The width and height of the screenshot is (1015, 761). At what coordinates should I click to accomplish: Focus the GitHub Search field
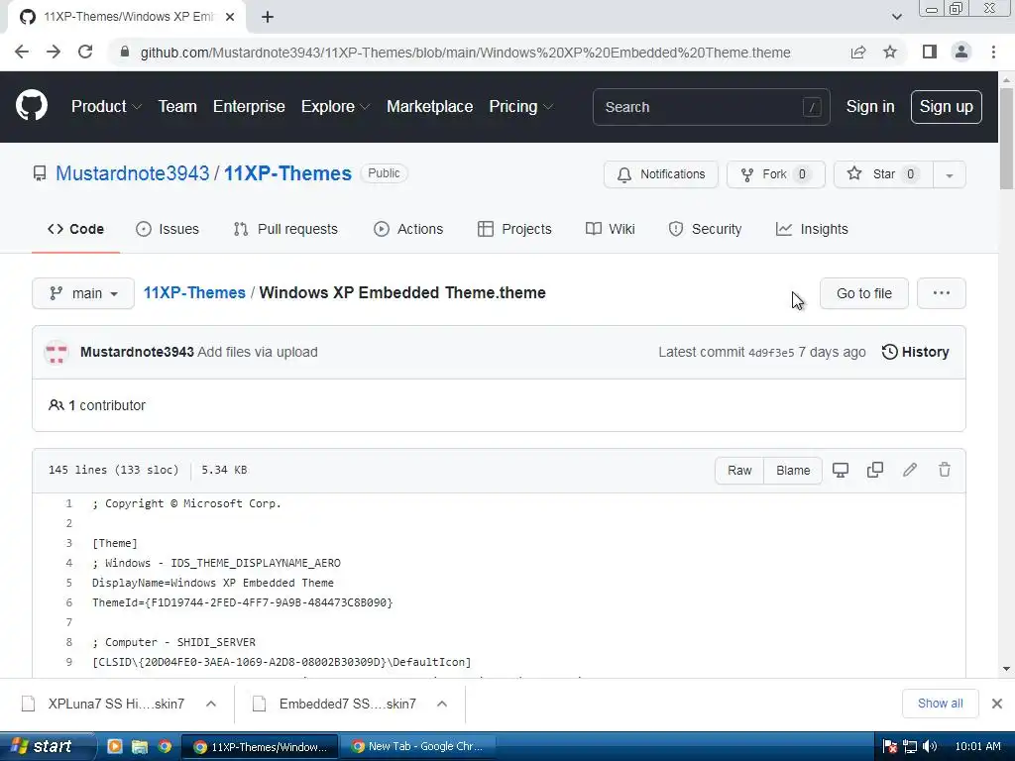(711, 107)
